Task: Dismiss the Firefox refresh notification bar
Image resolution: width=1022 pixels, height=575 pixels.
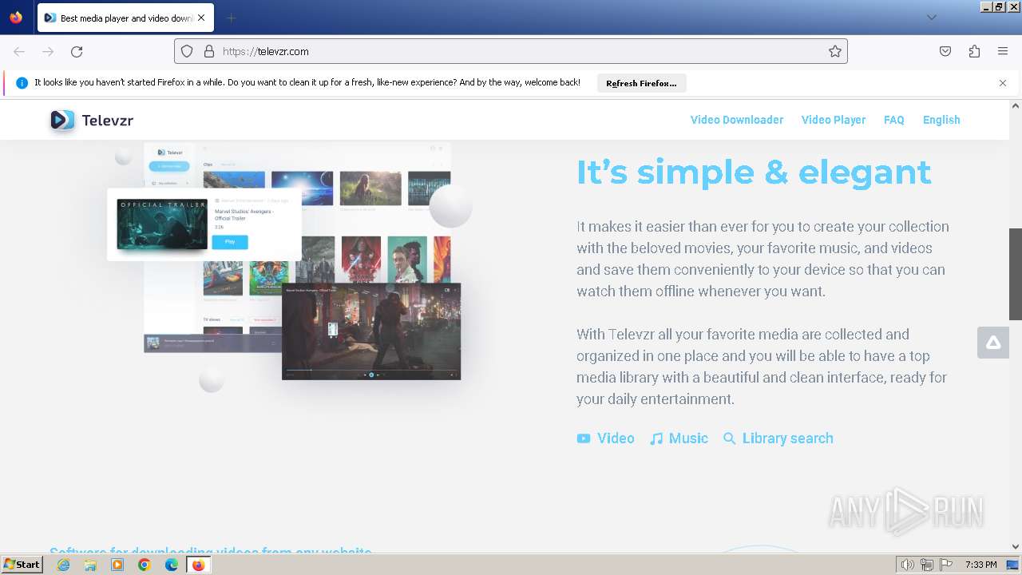Action: point(1003,83)
